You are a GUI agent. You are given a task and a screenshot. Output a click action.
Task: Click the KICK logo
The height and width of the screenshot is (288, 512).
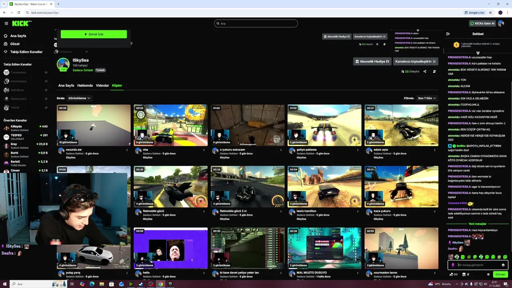pos(22,24)
